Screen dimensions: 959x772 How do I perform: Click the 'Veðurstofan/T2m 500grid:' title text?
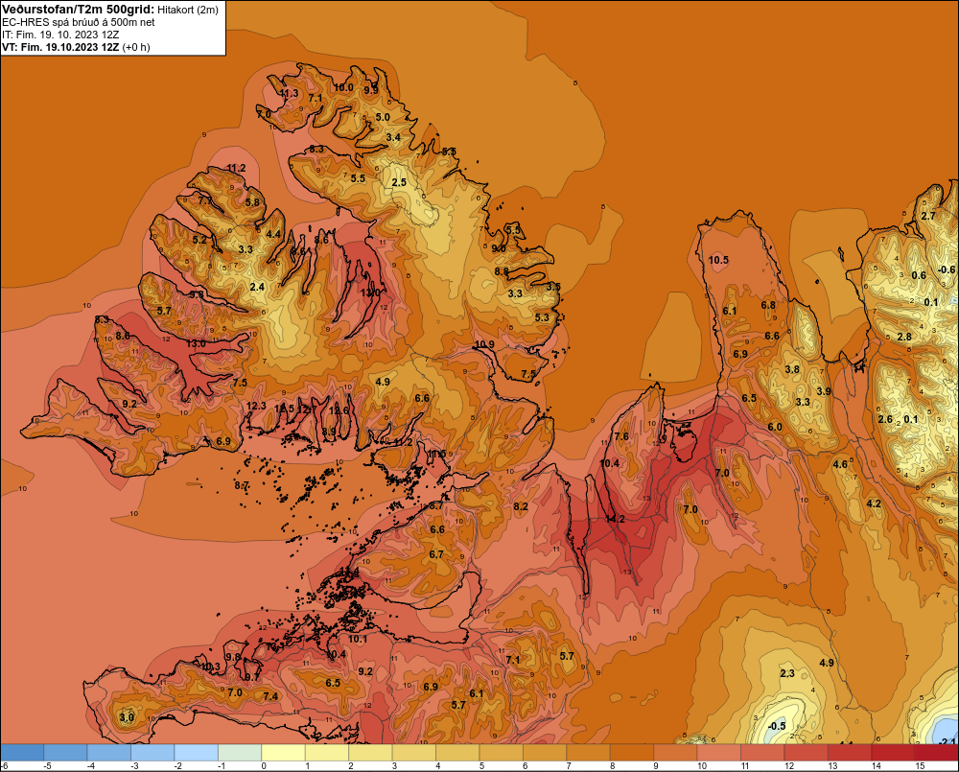click(x=79, y=10)
